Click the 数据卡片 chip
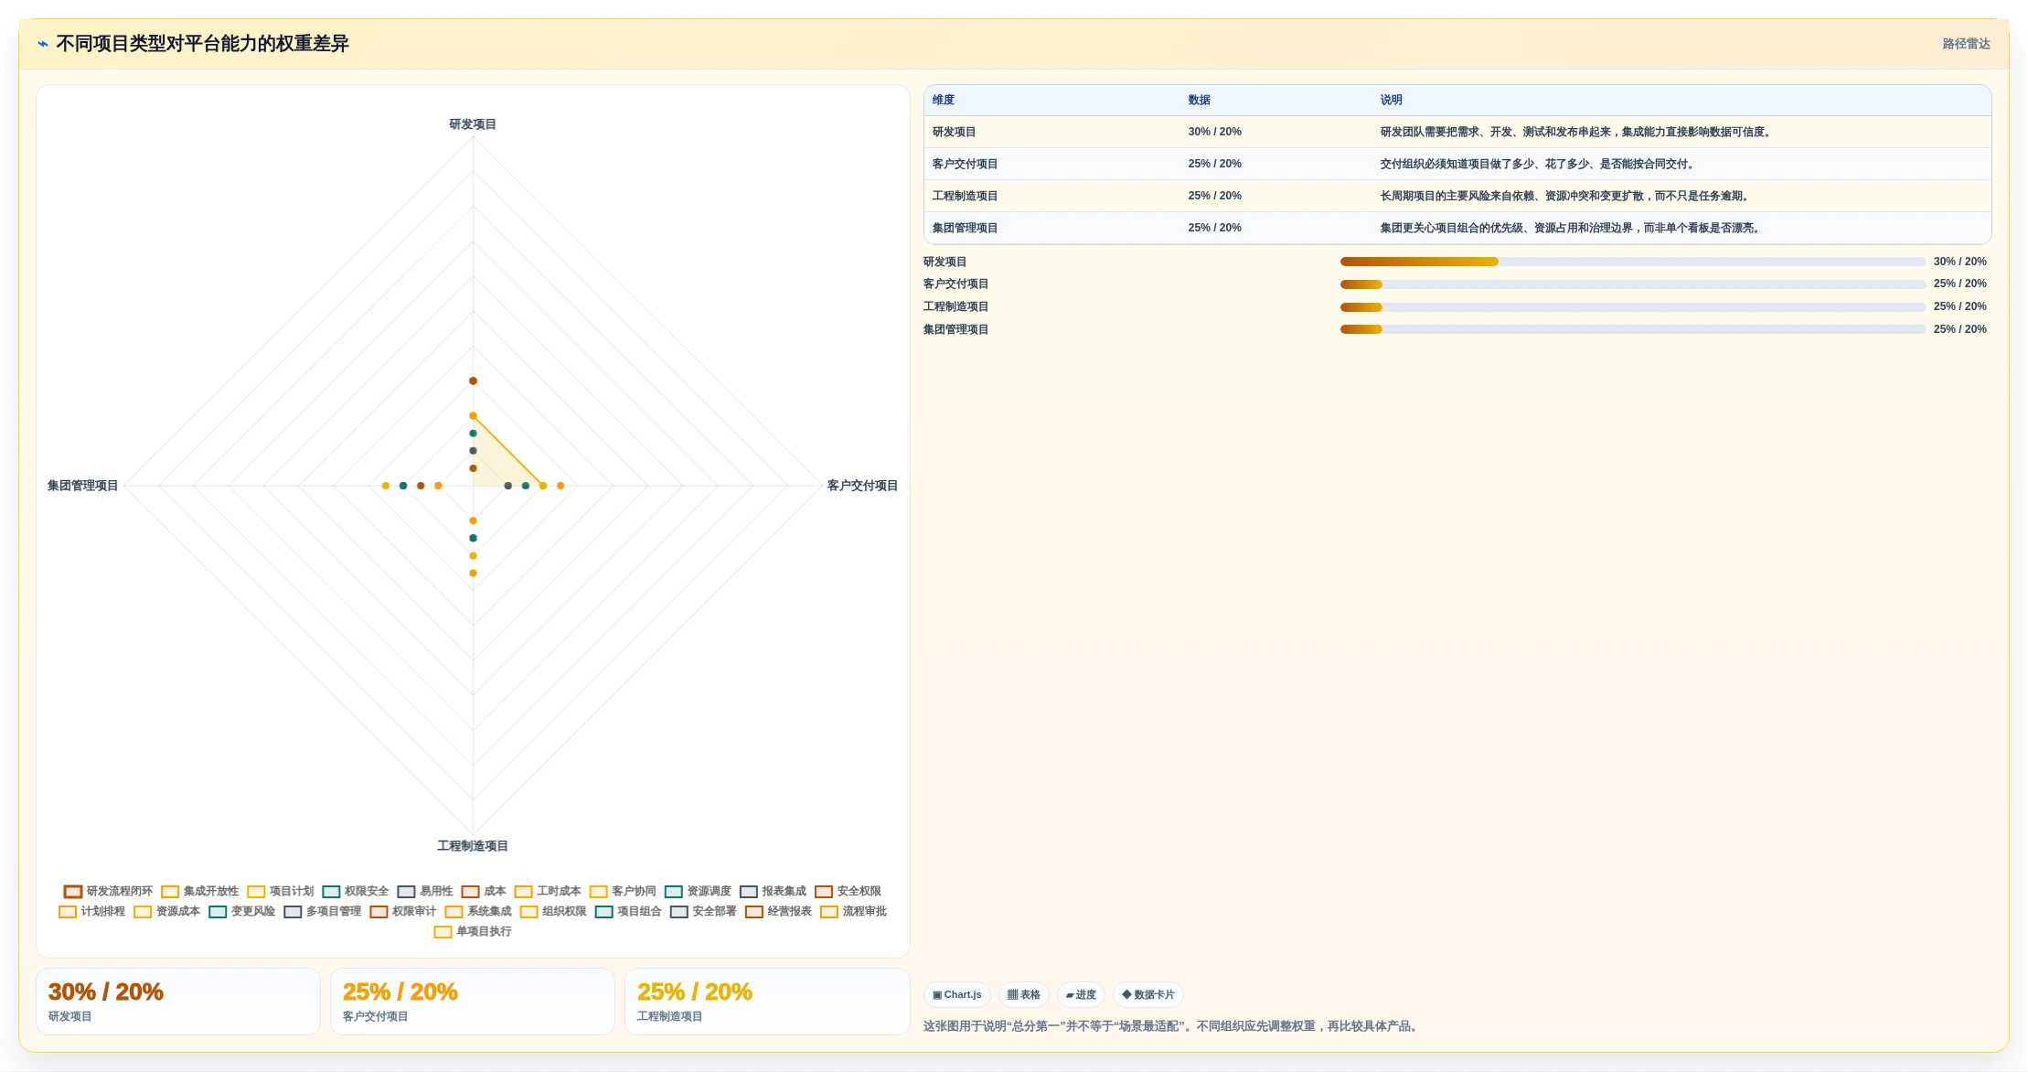 [1147, 994]
